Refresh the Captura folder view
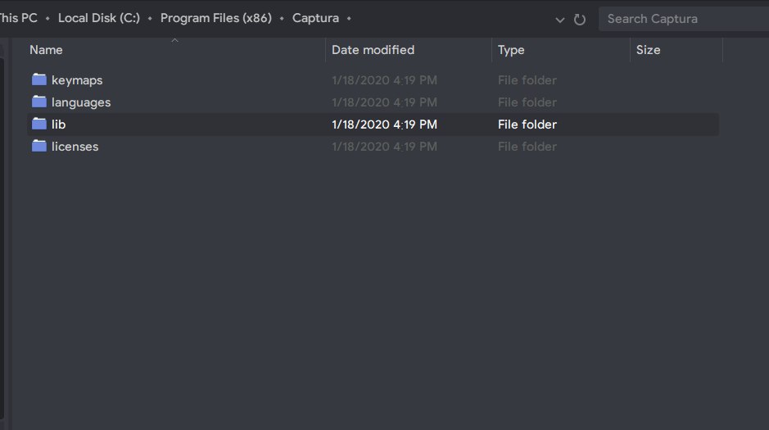This screenshot has width=769, height=430. click(580, 20)
